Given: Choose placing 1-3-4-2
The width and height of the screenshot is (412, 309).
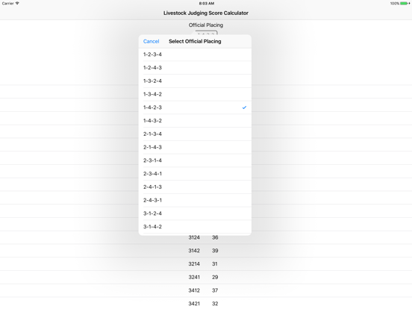Looking at the screenshot, I should (x=195, y=94).
